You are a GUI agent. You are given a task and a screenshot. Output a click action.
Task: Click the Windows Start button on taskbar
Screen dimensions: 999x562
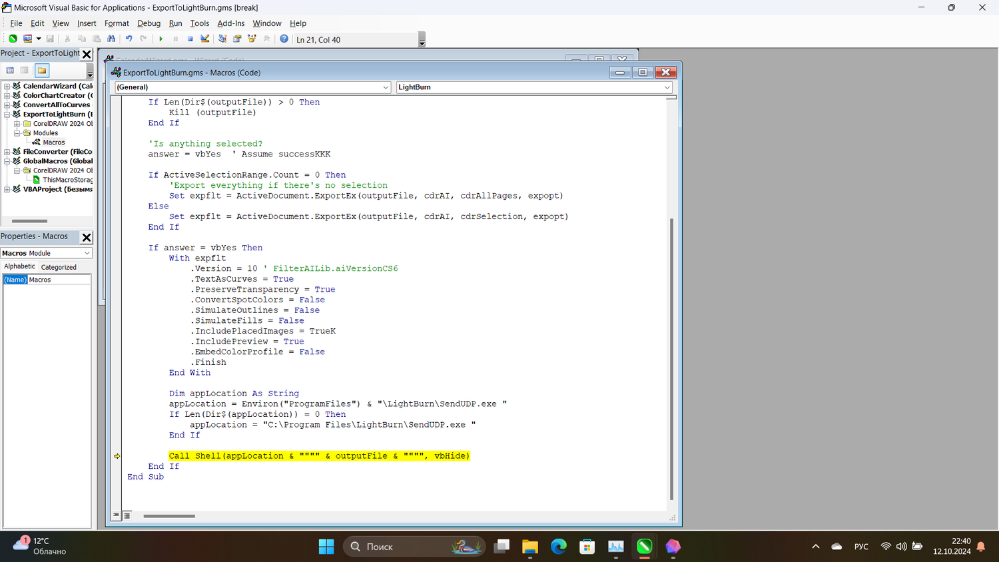326,547
